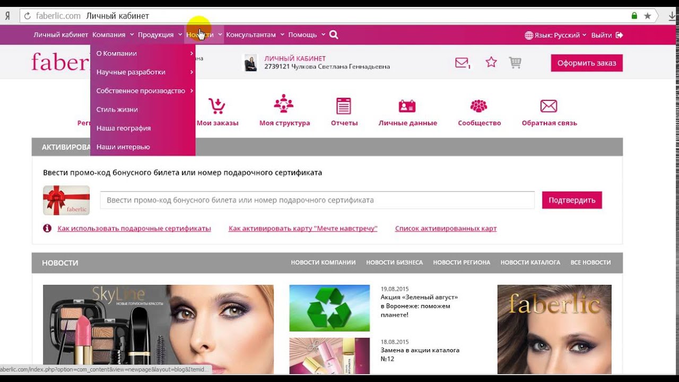Click the date 18.08.2015
Screen dimensions: 679x382
click(x=395, y=342)
